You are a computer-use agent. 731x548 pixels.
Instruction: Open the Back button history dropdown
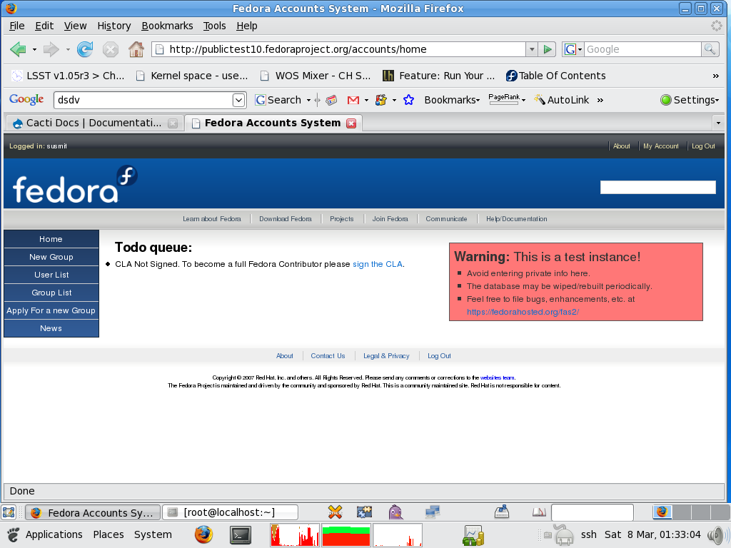point(34,49)
